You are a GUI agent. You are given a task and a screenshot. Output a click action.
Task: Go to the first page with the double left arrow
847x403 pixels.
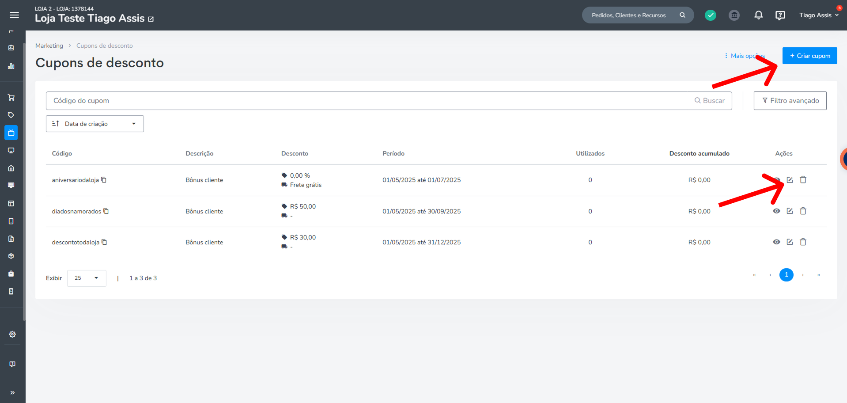pyautogui.click(x=754, y=275)
